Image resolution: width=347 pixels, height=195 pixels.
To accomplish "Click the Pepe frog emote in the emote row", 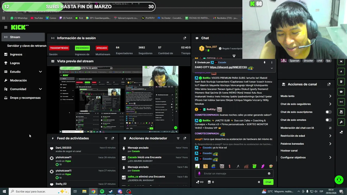I will point(214,166).
